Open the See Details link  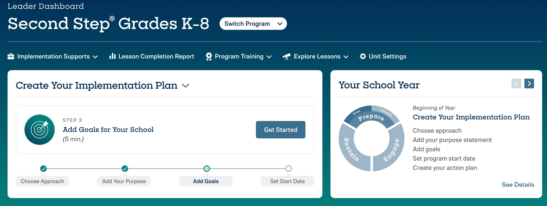[x=518, y=185]
